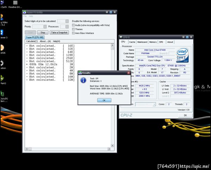Click the results list scroll up arrow
Image resolution: width=211 pixels, height=170 pixels.
113,45
